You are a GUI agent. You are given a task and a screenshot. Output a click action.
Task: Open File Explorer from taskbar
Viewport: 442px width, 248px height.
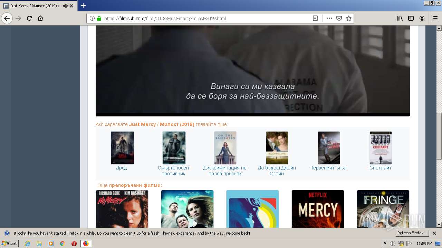tap(39, 244)
